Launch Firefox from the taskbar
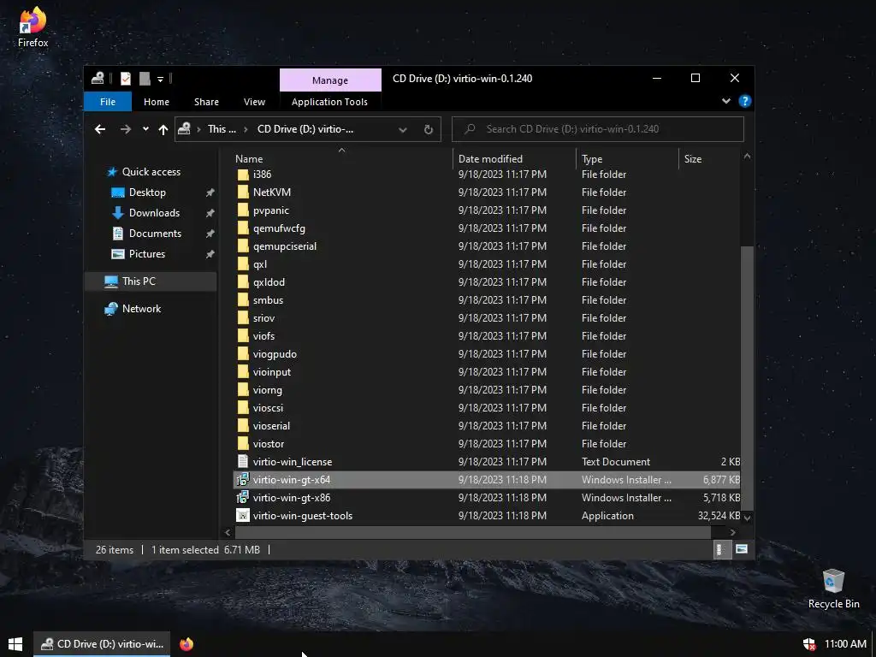Screen dimensions: 876x657 186,644
